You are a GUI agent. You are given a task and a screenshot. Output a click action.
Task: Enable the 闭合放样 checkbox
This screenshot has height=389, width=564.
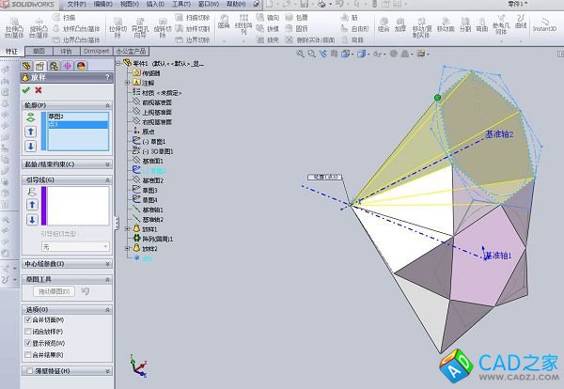(x=26, y=332)
